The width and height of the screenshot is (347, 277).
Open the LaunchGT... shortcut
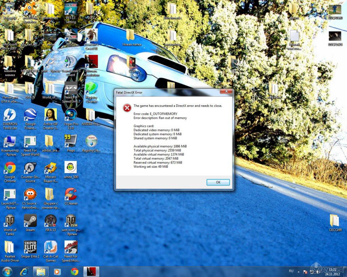tap(10, 198)
